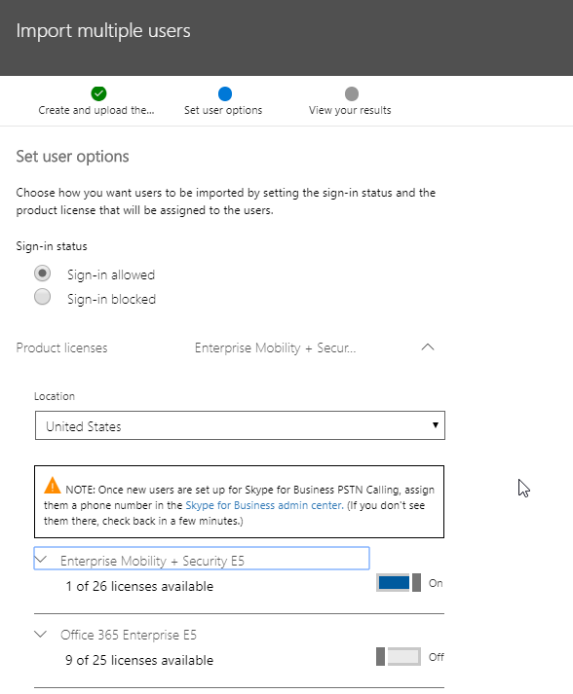Click the Import multiple users title
Screen dimensions: 573x694
(x=103, y=31)
